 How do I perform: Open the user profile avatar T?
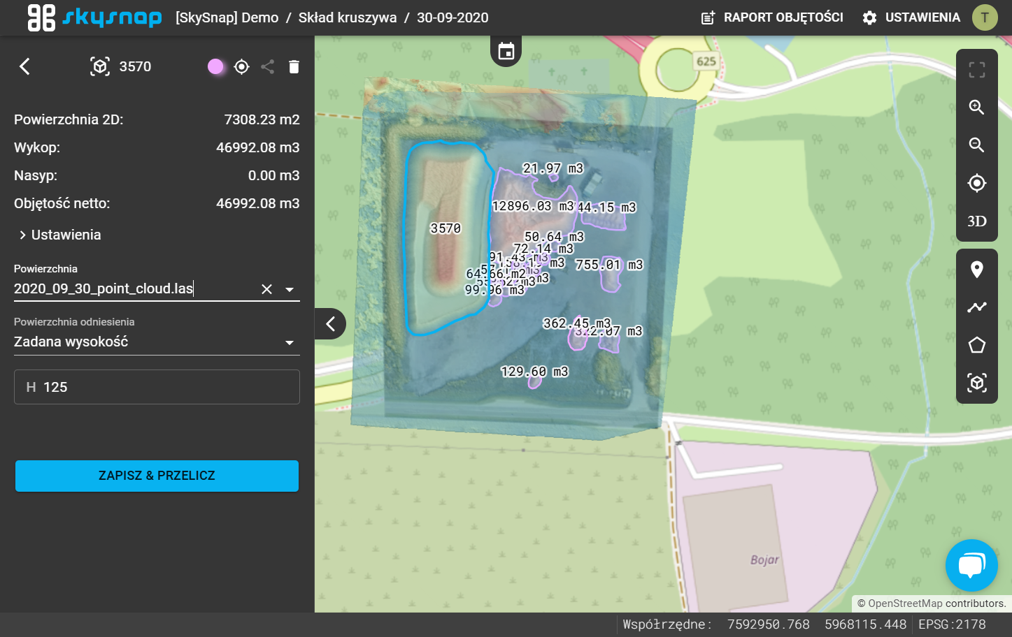pos(985,17)
